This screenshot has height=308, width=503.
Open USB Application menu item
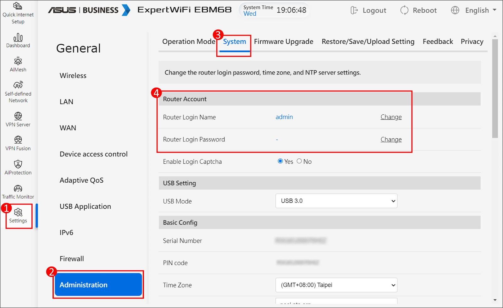point(85,206)
